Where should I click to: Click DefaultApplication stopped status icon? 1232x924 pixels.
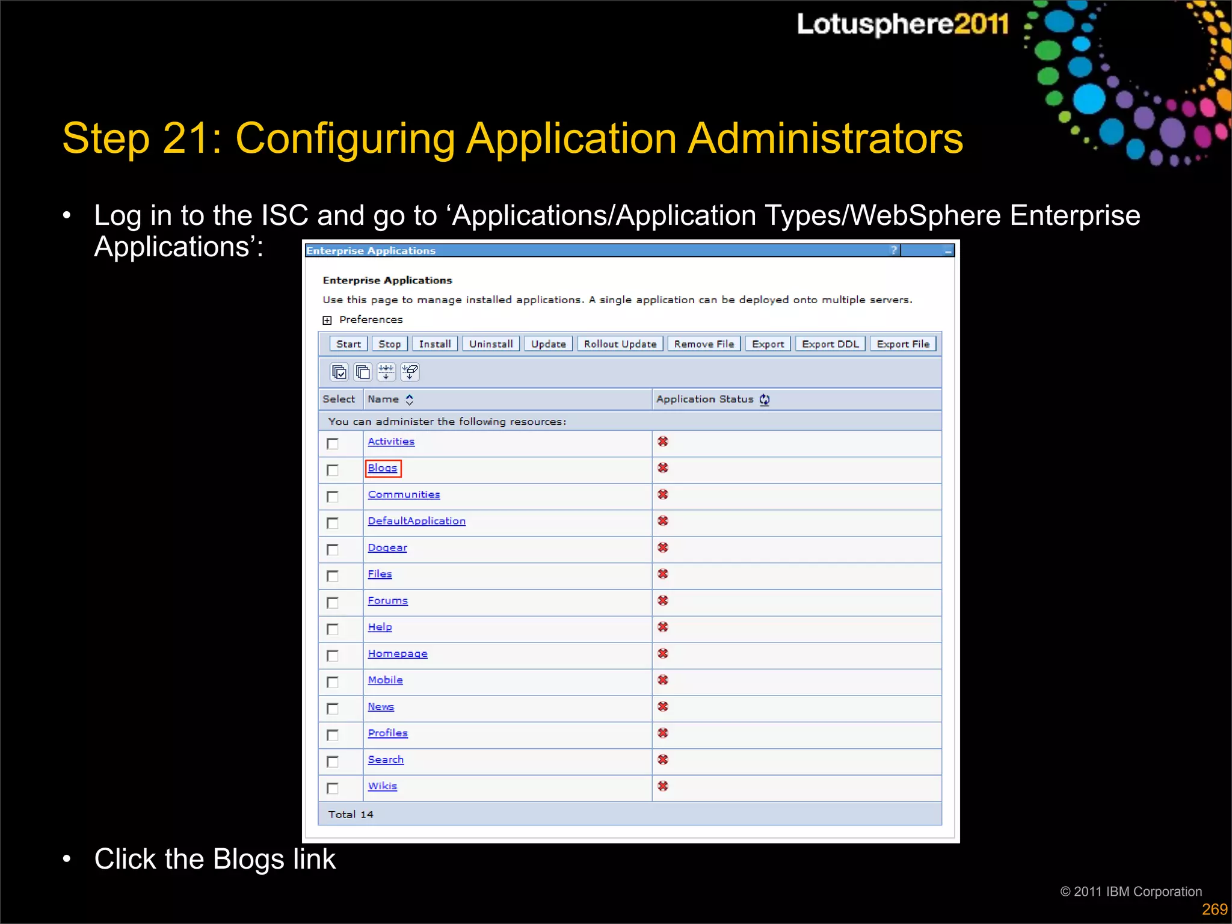click(663, 521)
